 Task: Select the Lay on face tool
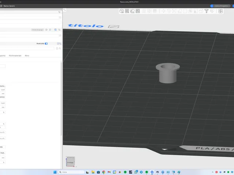pos(180,11)
